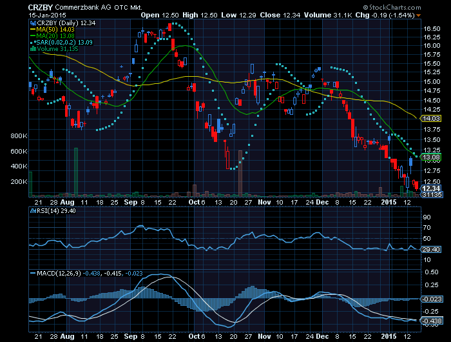
Task: Click Sep on the date axis under the price panel
Action: pyautogui.click(x=131, y=202)
